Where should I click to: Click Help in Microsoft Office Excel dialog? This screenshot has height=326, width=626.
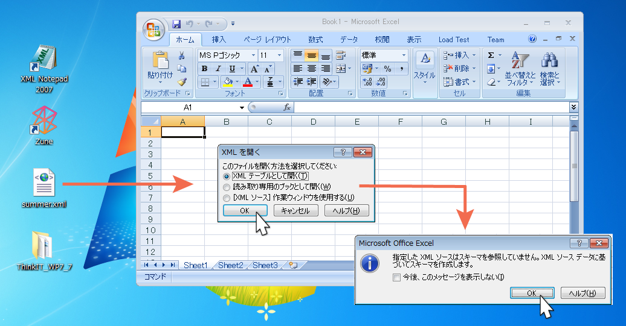coord(583,293)
